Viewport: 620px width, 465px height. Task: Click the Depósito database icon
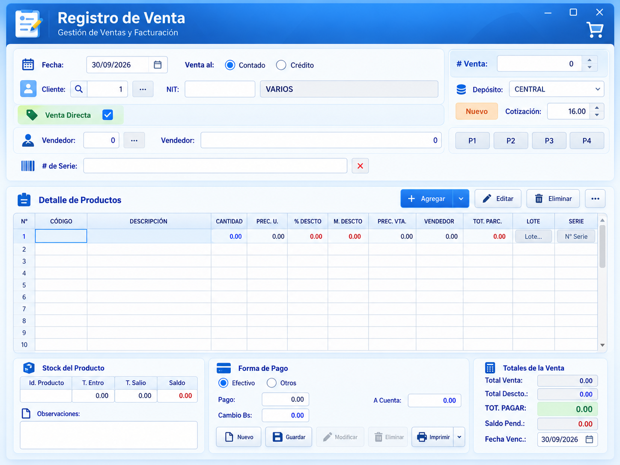[461, 89]
